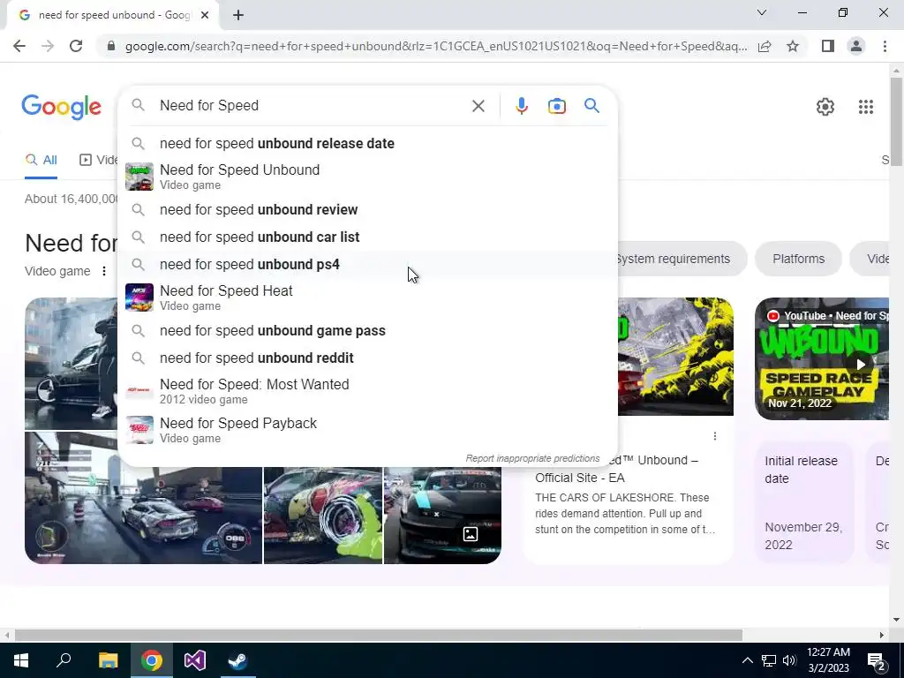The image size is (904, 678).
Task: Open the Chrome three-dot menu
Action: coord(885,46)
